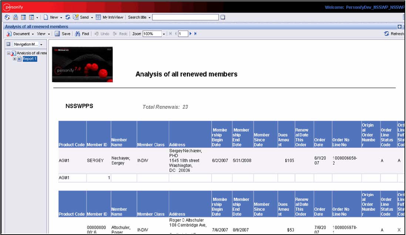
Task: Go to the next report page
Action: pyautogui.click(x=191, y=34)
